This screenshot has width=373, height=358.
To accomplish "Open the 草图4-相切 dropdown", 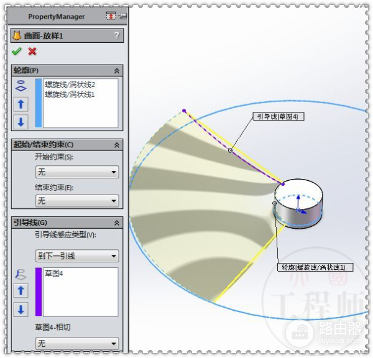I will point(77,344).
